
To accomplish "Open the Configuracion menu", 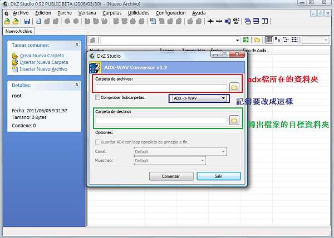I will (170, 13).
